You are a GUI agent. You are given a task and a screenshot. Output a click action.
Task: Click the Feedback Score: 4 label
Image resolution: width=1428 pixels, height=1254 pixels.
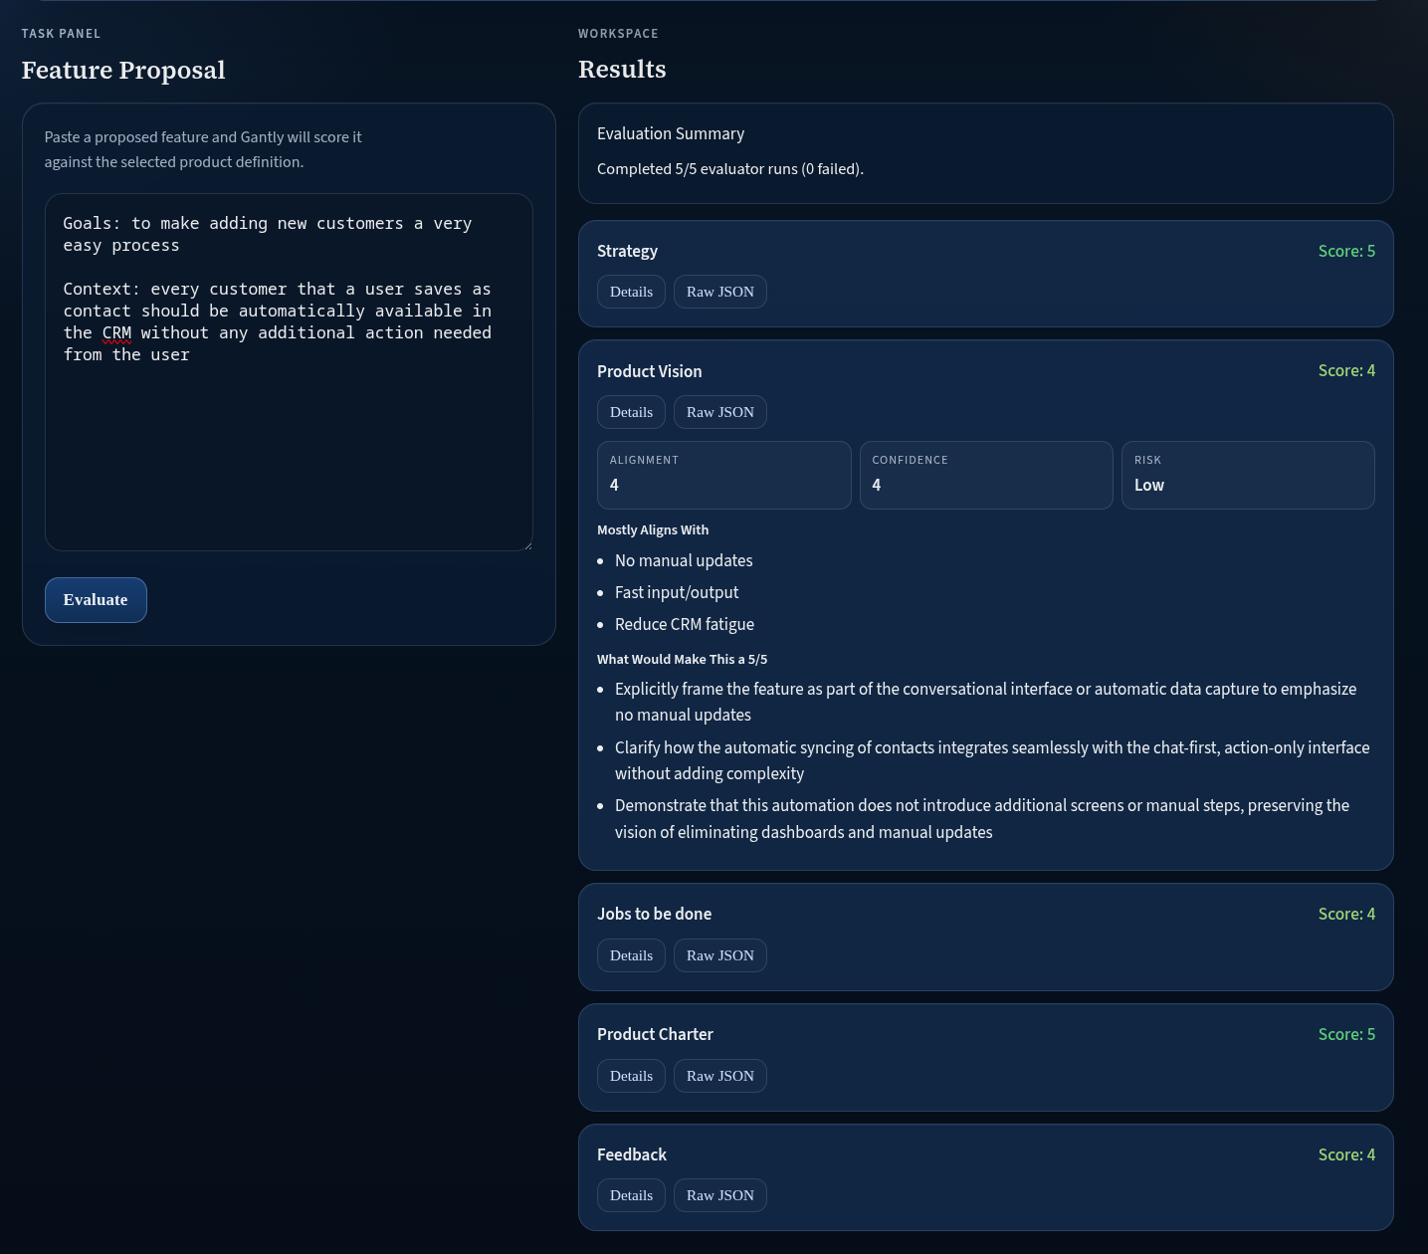(x=1346, y=1154)
